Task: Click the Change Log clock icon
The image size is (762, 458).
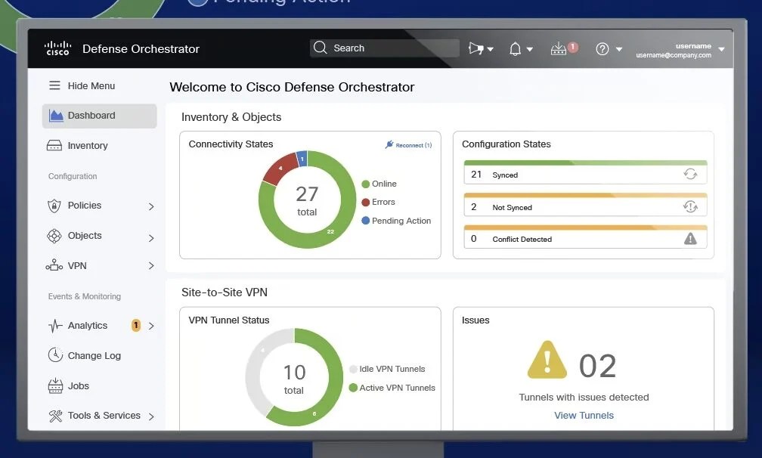Action: [x=55, y=355]
